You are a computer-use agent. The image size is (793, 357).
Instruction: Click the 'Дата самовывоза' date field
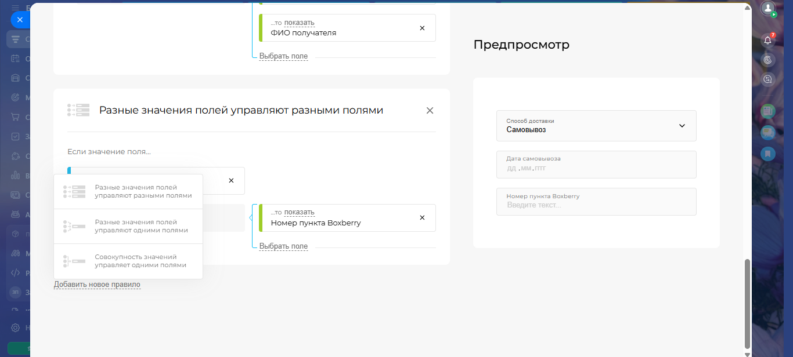click(596, 165)
